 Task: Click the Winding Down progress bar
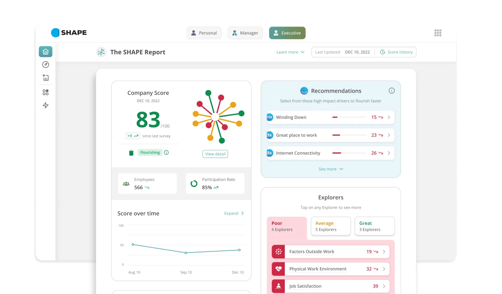(x=349, y=117)
